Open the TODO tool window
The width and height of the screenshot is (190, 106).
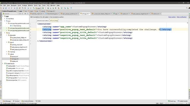pos(38,101)
